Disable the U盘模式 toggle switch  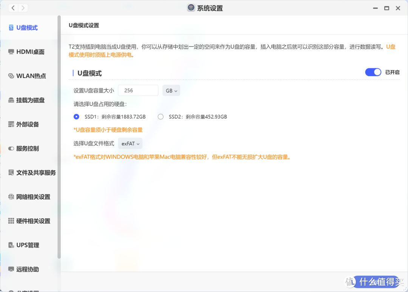click(373, 72)
